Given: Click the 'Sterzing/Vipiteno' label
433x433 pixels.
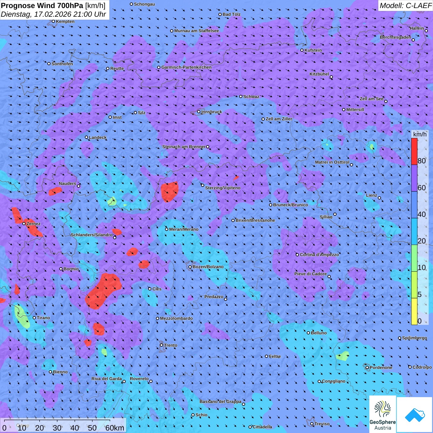Looking at the screenshot, I should click(x=223, y=188).
